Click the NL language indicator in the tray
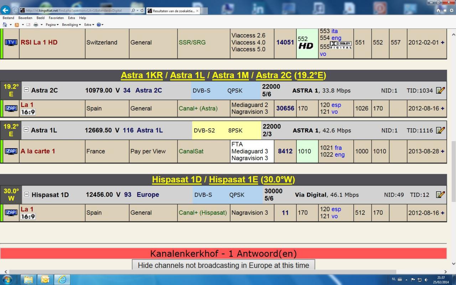This screenshot has height=285, width=456. [394, 279]
